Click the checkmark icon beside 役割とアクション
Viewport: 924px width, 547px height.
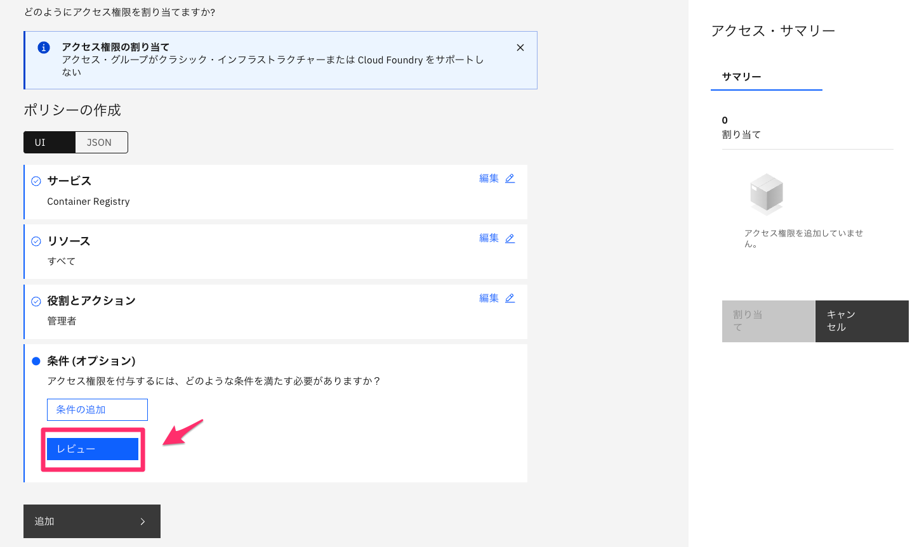[x=36, y=300]
